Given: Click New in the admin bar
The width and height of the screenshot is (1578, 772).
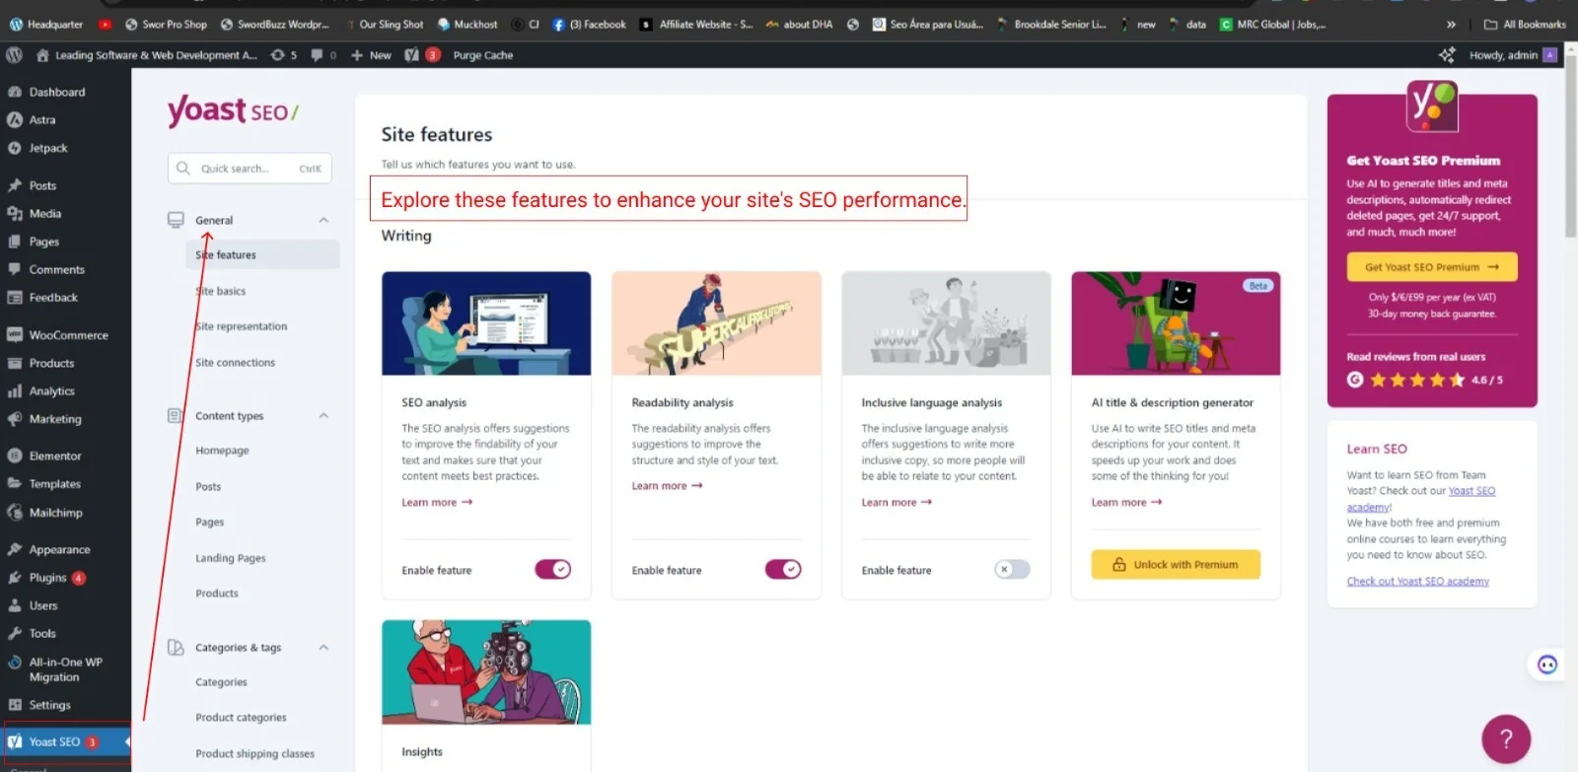Looking at the screenshot, I should click(x=372, y=55).
